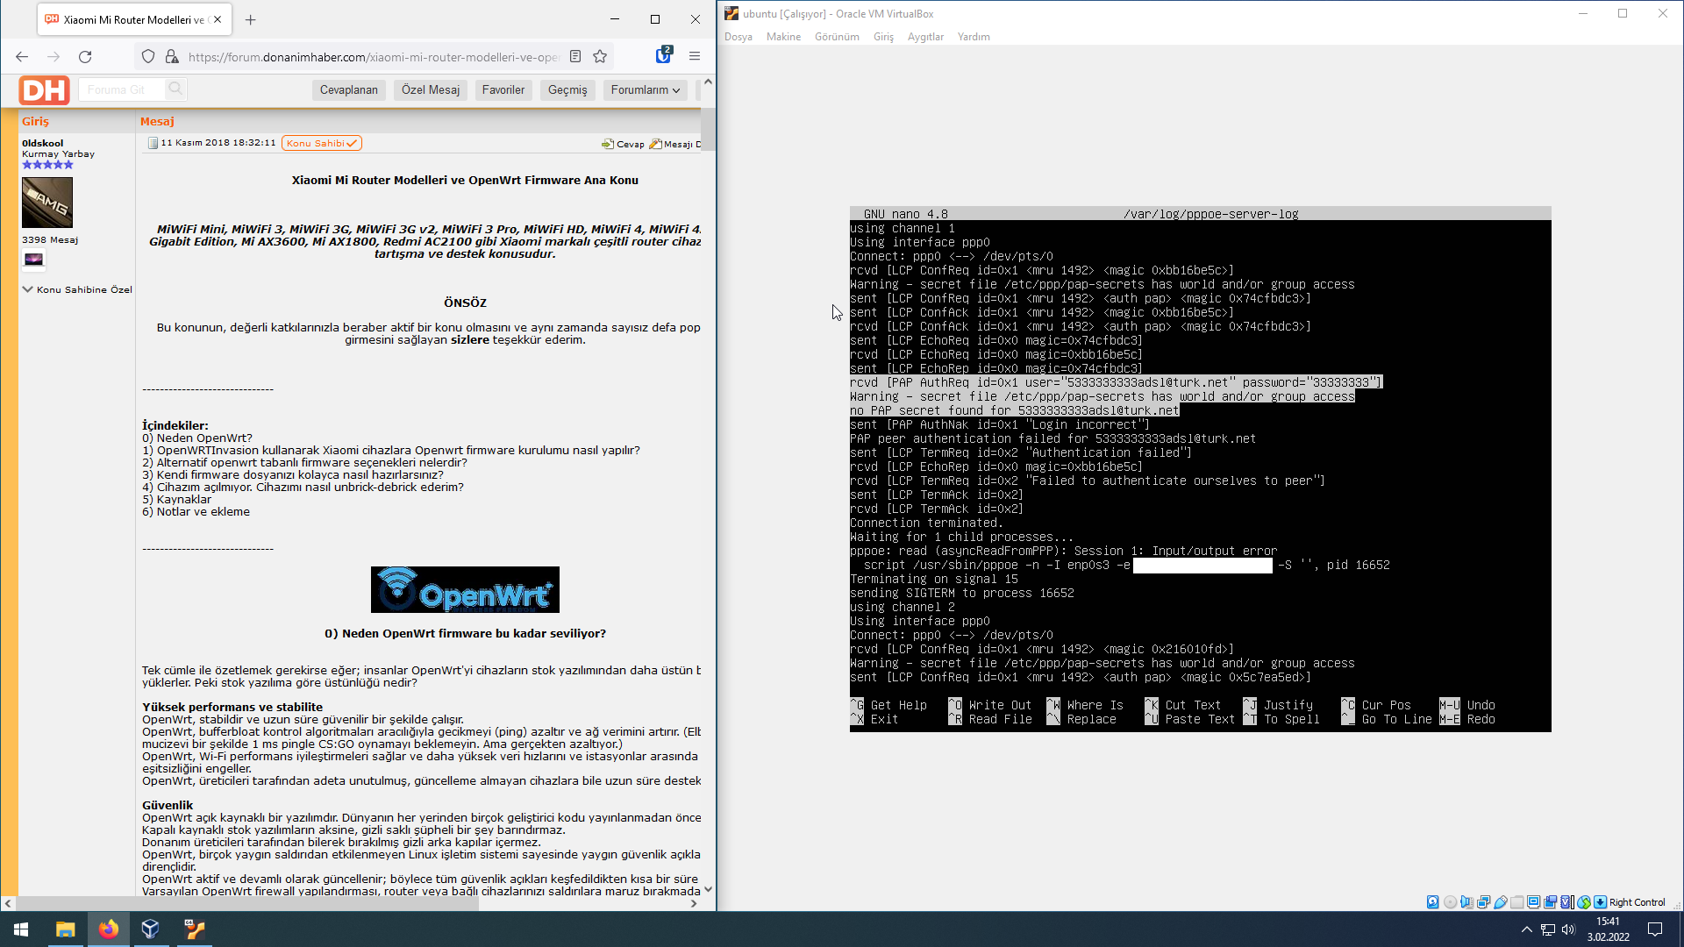
Task: Click VirtualBox hard disk activity icon
Action: (x=1433, y=902)
